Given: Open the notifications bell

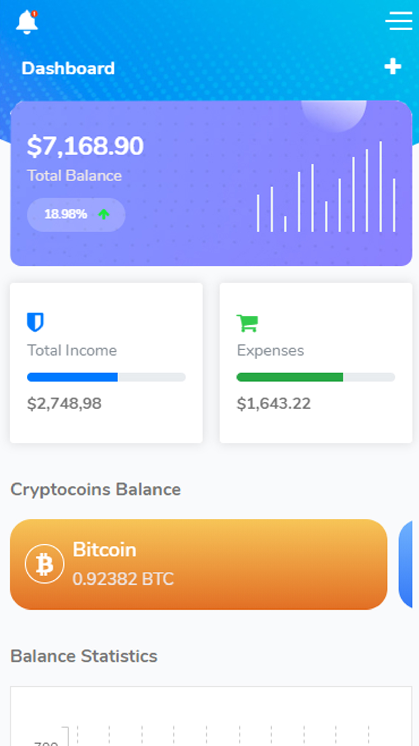Looking at the screenshot, I should coord(27,22).
